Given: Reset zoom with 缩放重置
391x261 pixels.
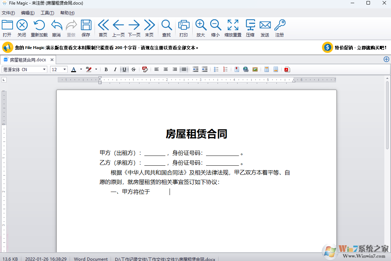Looking at the screenshot, I should click(x=233, y=28).
